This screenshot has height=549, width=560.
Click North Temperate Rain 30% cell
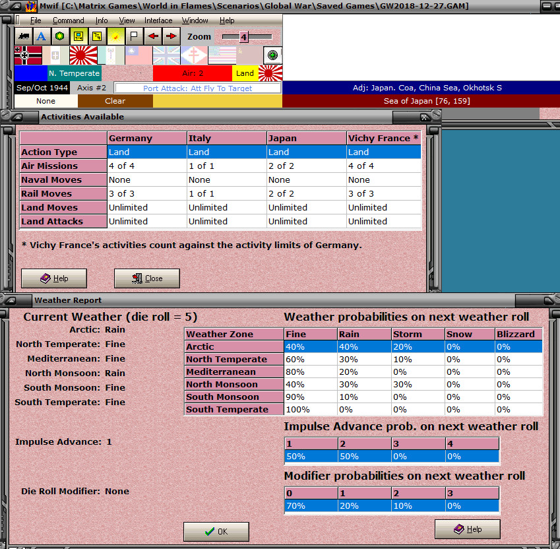364,360
